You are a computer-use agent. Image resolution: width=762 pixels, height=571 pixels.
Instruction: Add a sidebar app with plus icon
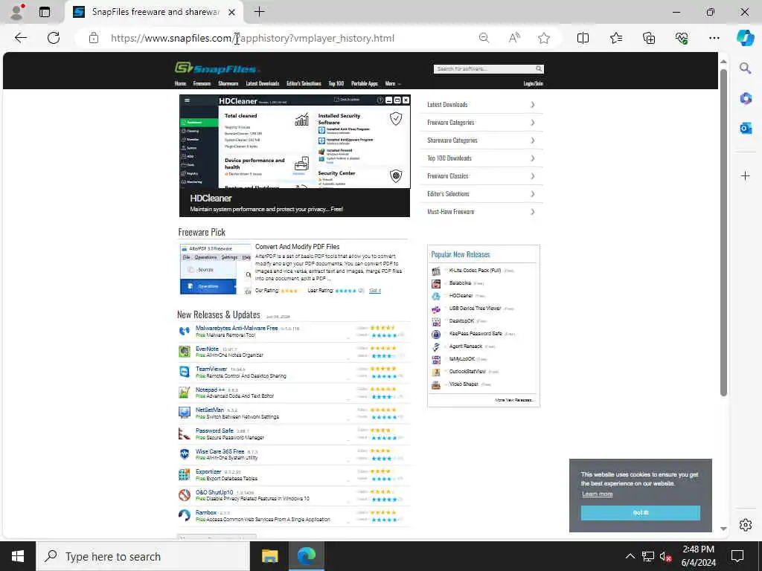[x=746, y=175]
